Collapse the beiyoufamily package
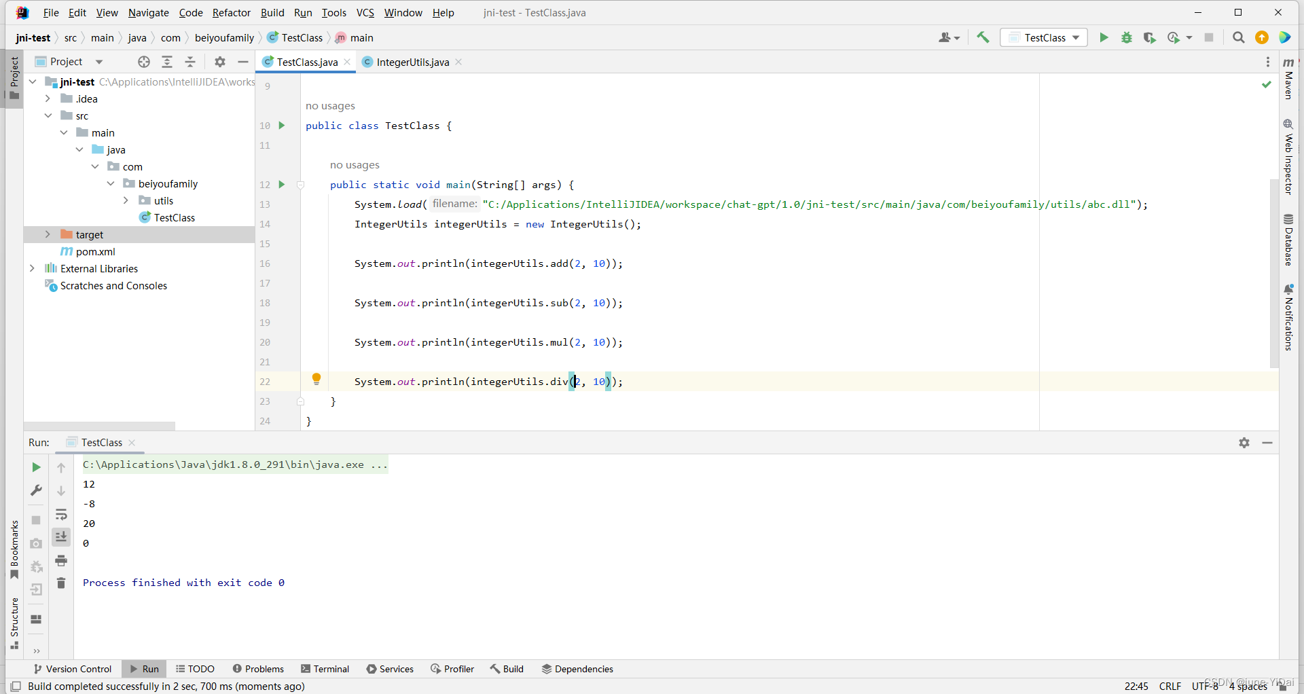The width and height of the screenshot is (1304, 694). tap(111, 183)
